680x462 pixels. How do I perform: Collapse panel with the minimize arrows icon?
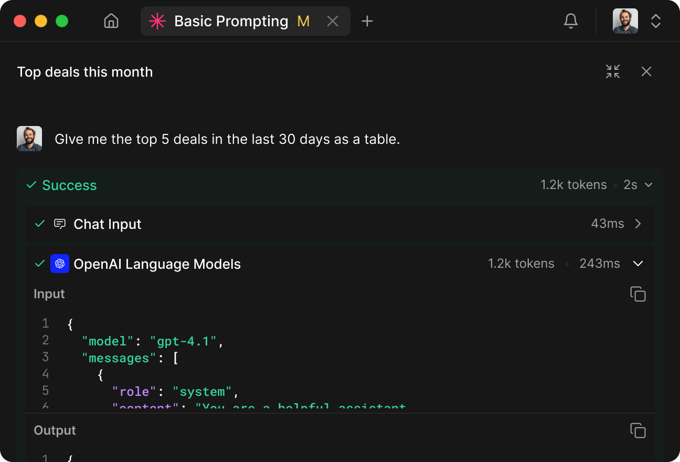point(612,71)
